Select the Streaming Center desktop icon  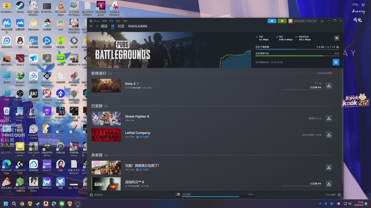point(33,132)
